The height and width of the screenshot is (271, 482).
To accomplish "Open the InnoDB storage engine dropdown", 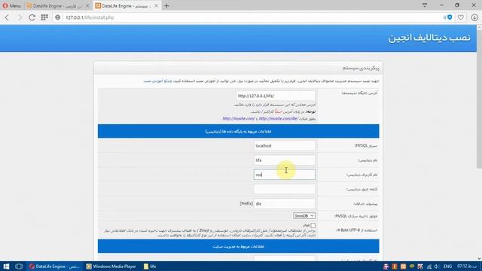I will (304, 216).
